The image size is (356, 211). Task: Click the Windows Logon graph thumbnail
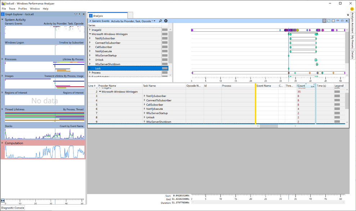[x=45, y=50]
